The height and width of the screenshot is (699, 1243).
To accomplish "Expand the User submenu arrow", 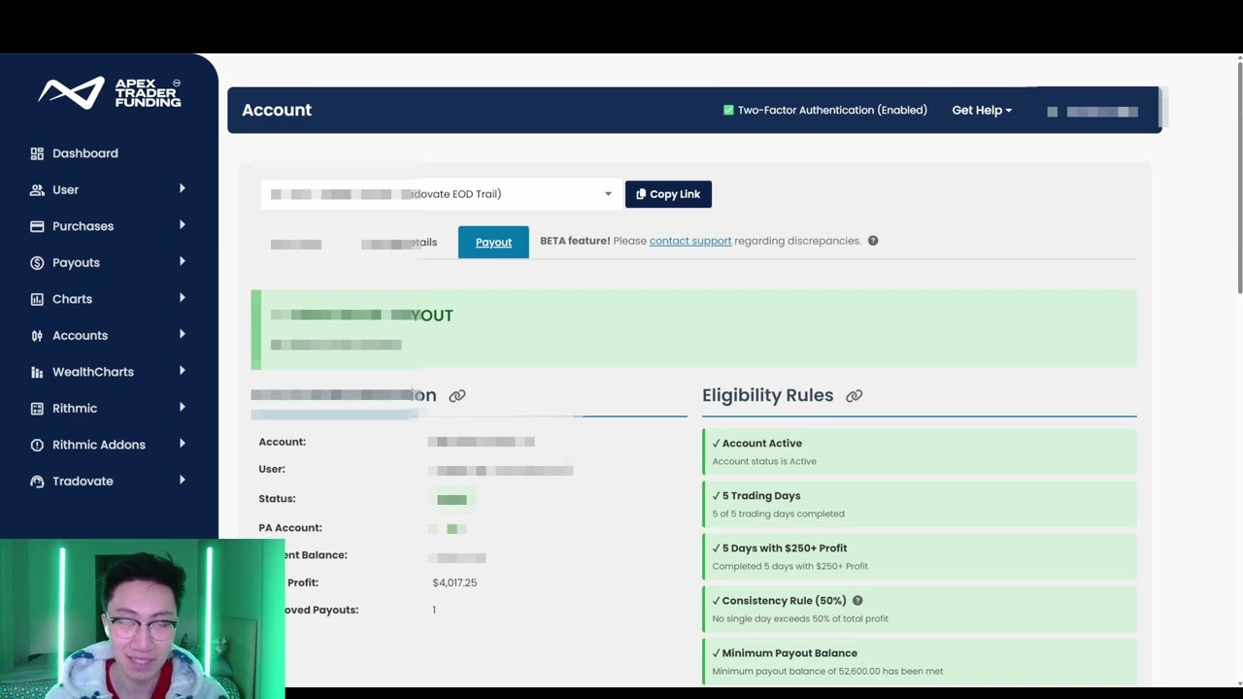I will point(182,188).
